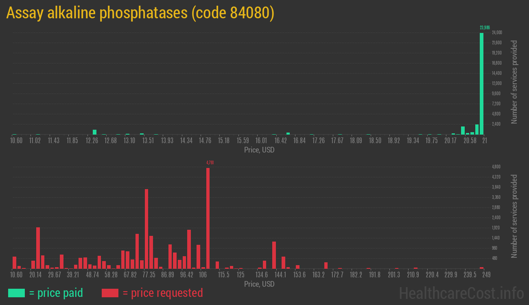Click the 10.60 price label on bottom axis
The height and width of the screenshot is (305, 529).
pos(16,274)
